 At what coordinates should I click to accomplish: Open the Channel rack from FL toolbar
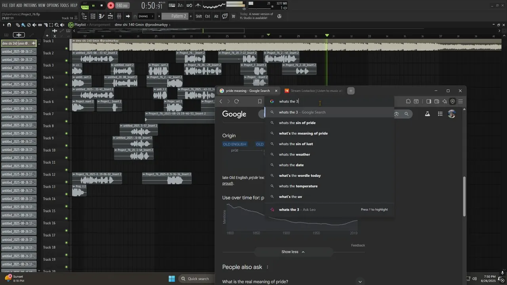coord(93,16)
